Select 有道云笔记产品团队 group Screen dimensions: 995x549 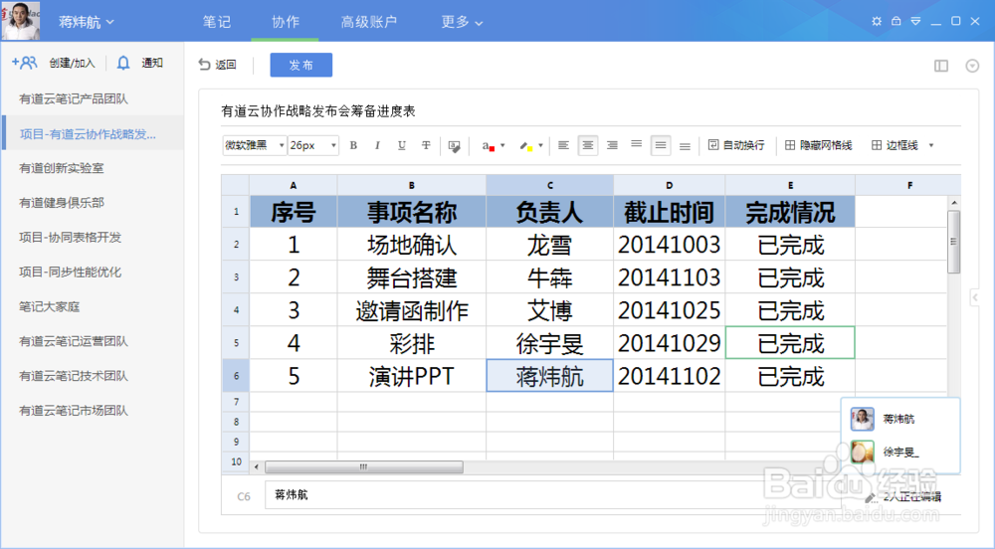pos(93,98)
